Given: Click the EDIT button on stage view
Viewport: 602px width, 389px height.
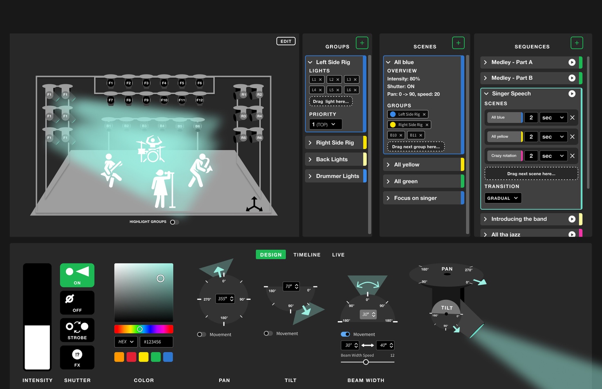Looking at the screenshot, I should click(286, 41).
